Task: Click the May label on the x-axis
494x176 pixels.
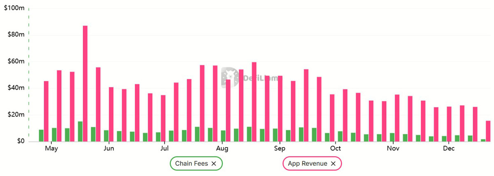Action: coord(51,149)
